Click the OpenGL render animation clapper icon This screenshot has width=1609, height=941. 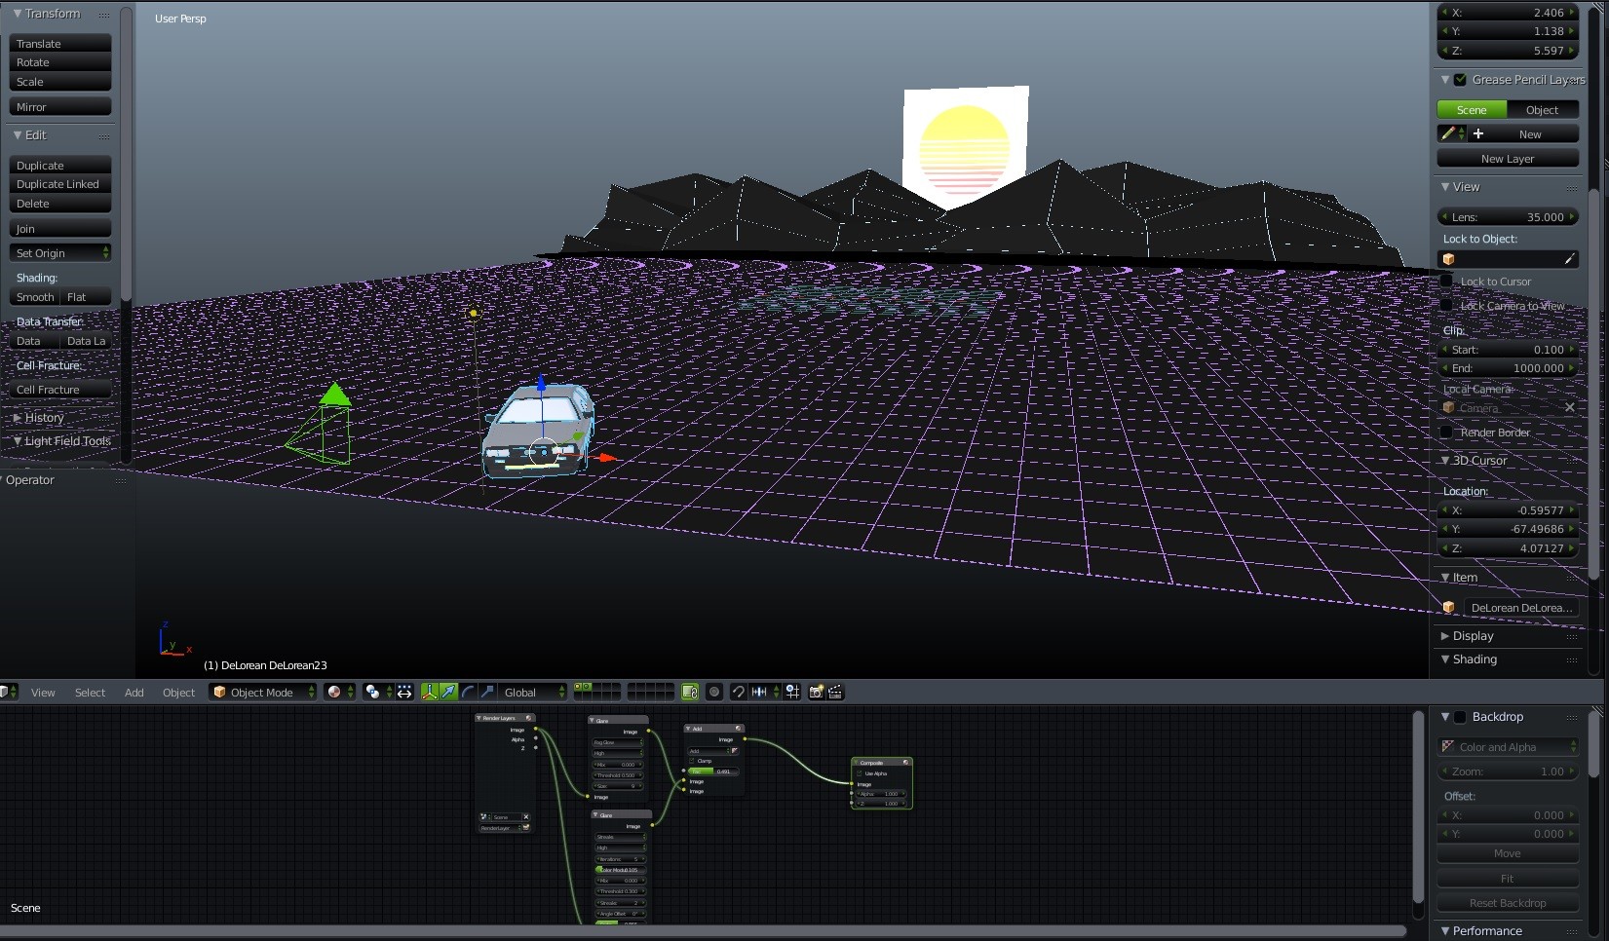point(835,692)
